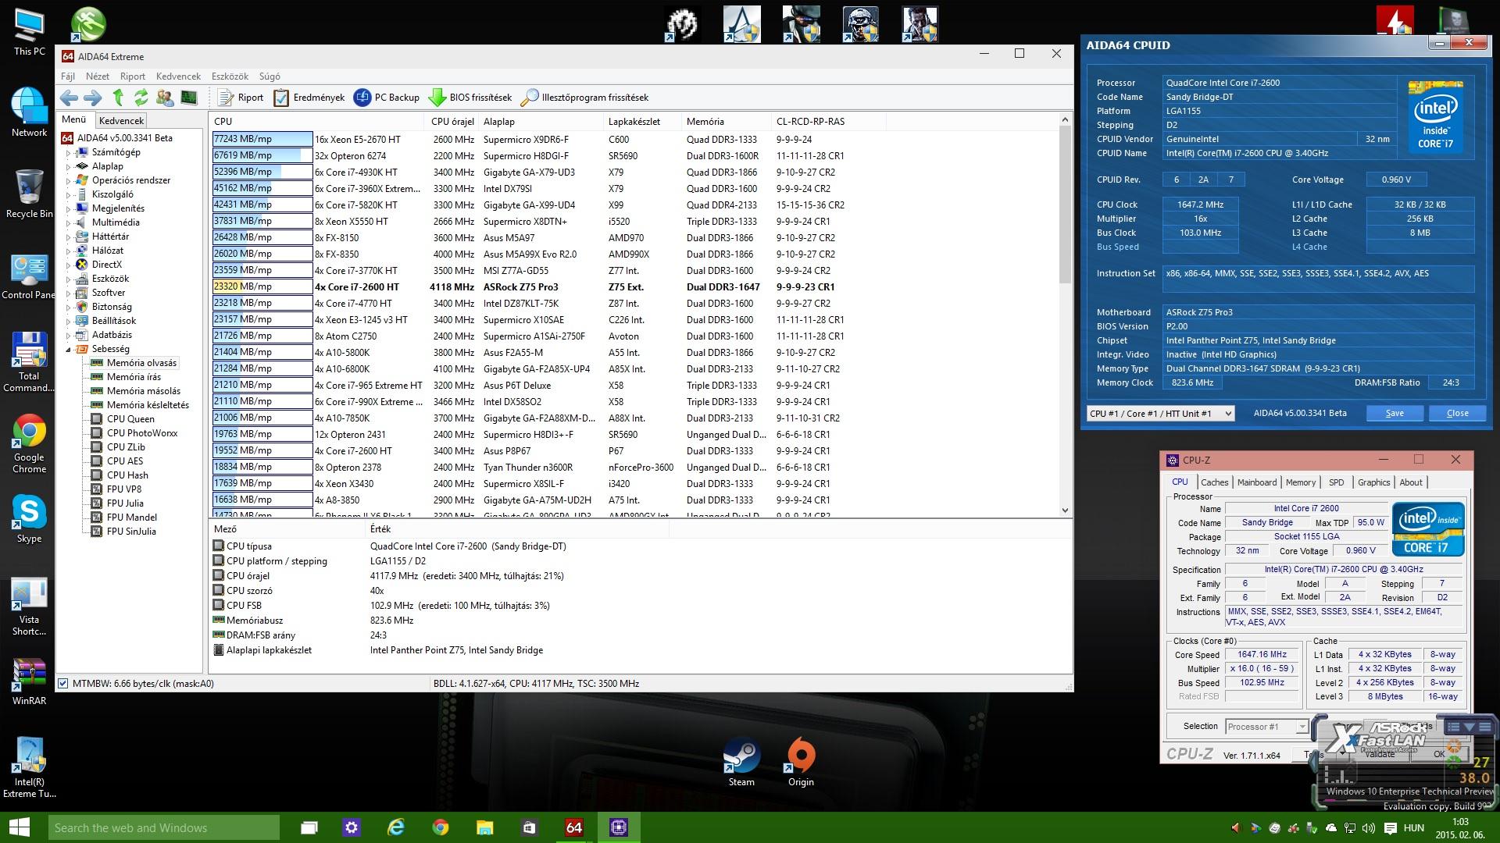Open the Fájl menu
This screenshot has width=1500, height=843.
(68, 76)
